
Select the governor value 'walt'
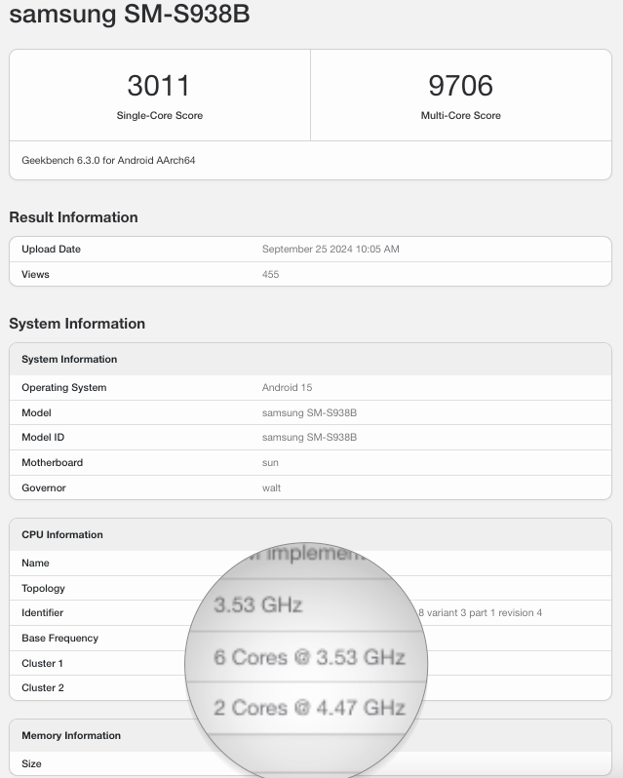271,487
